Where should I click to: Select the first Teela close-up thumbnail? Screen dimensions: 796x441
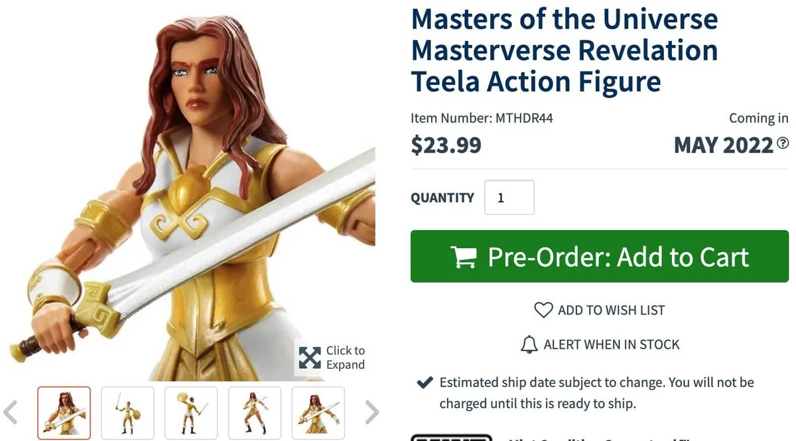pos(64,412)
